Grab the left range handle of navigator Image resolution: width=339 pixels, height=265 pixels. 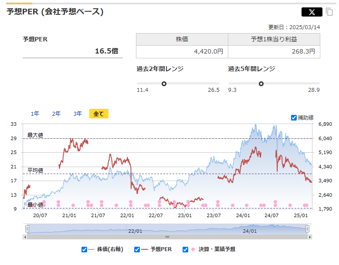tap(27, 229)
